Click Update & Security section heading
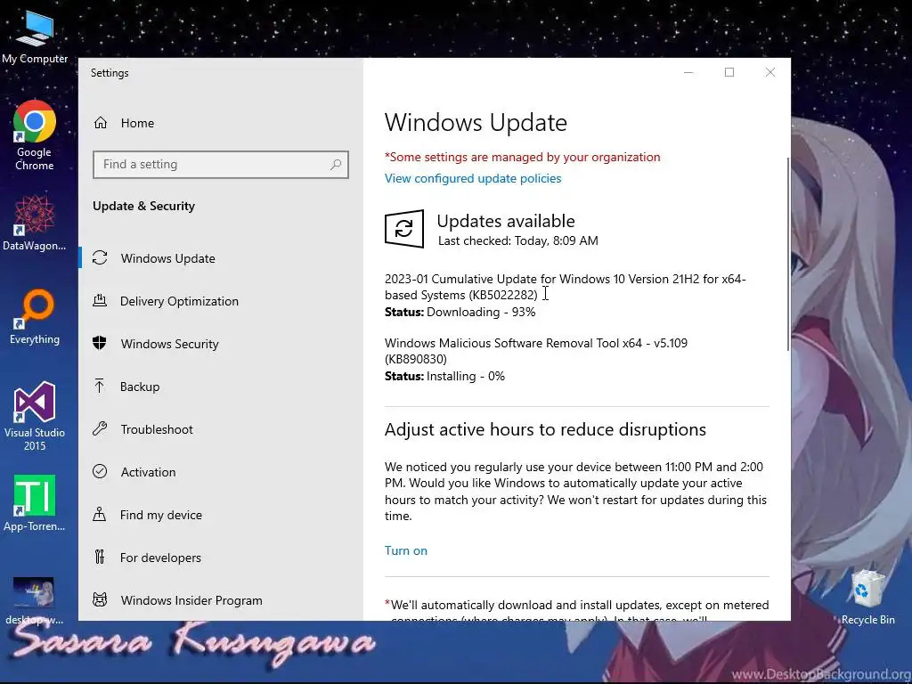This screenshot has height=684, width=912. point(143,206)
